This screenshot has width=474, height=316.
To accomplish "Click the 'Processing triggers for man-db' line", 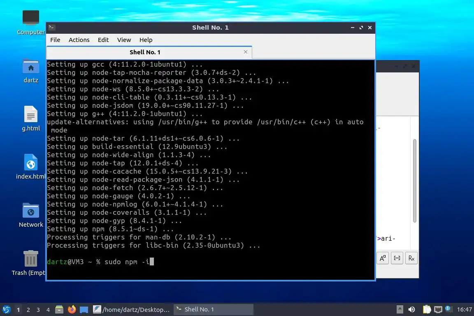I will tap(139, 237).
